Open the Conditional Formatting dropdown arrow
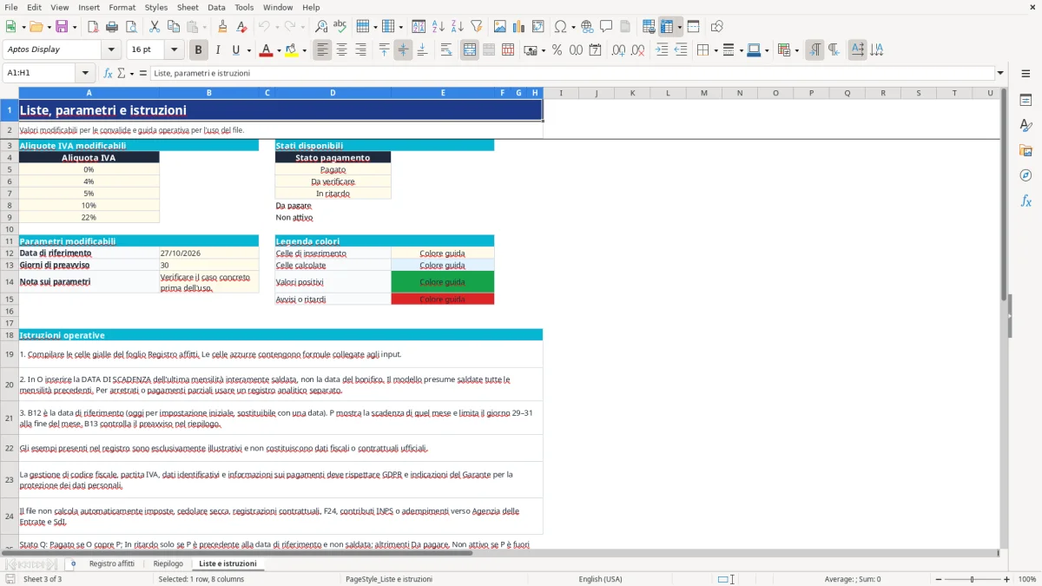The width and height of the screenshot is (1042, 586). (x=796, y=50)
